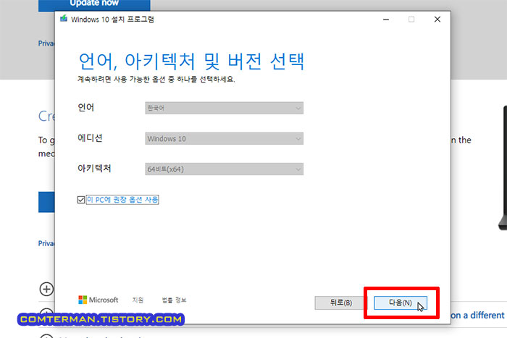Open the 에디션 edition dropdown

point(224,139)
